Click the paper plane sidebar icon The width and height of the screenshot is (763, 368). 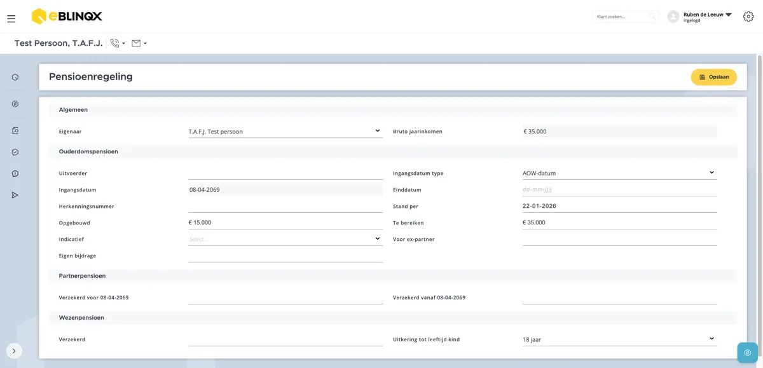tap(15, 195)
